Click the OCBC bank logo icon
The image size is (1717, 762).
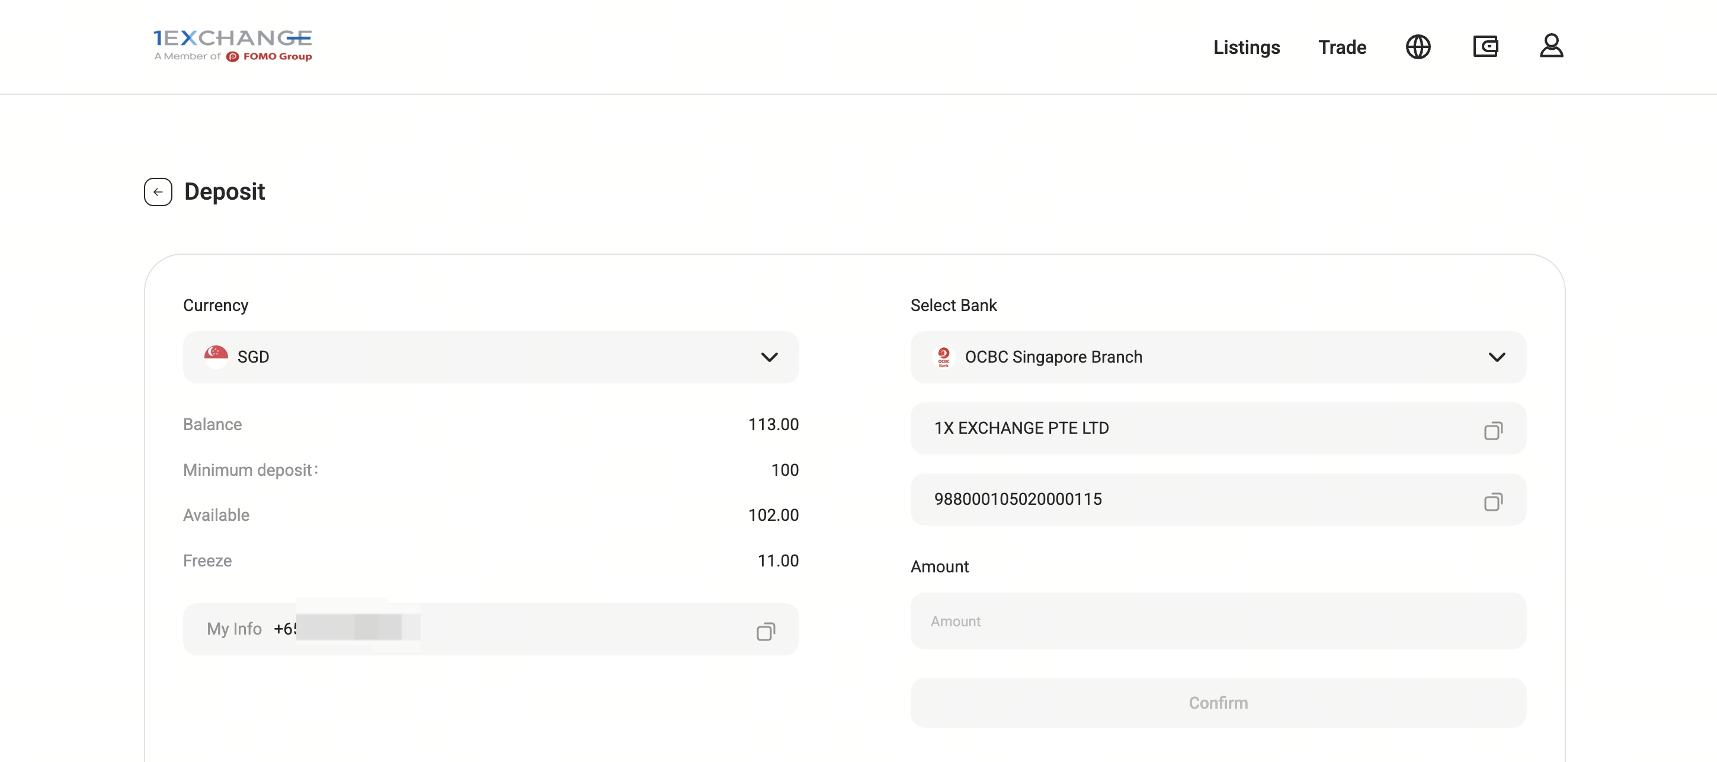click(943, 357)
